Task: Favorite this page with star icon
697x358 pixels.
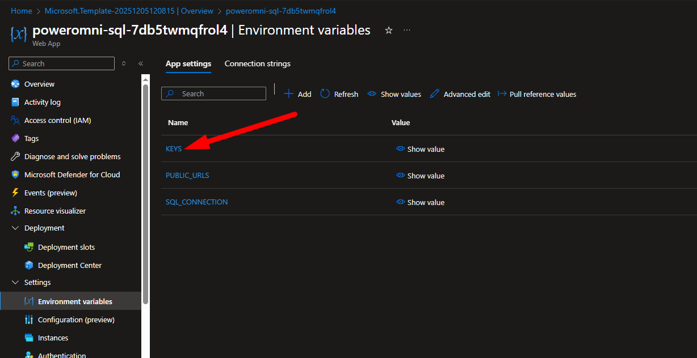Action: pyautogui.click(x=389, y=31)
